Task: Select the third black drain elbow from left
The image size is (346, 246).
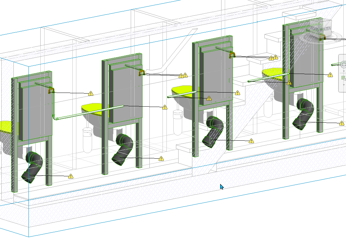Action: pyautogui.click(x=213, y=131)
